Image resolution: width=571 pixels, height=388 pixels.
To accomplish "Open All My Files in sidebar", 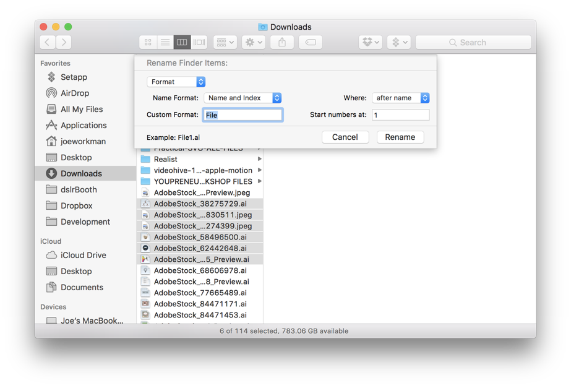I will [85, 110].
